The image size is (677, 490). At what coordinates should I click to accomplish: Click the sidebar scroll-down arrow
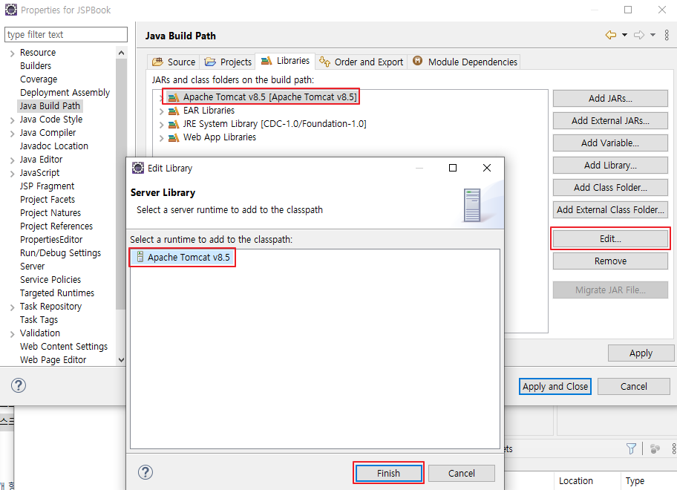point(121,359)
